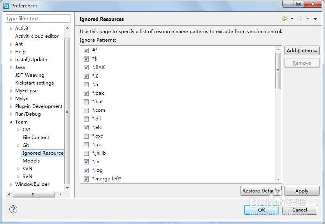
Task: Open the preferences page view menu triangle
Action: pyautogui.click(x=315, y=19)
